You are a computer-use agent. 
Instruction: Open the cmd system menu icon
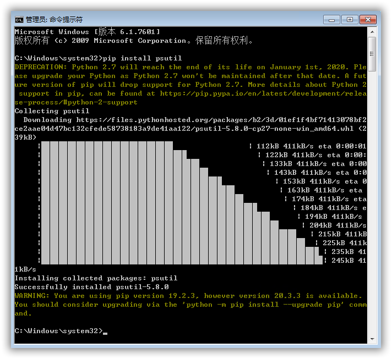coord(19,19)
